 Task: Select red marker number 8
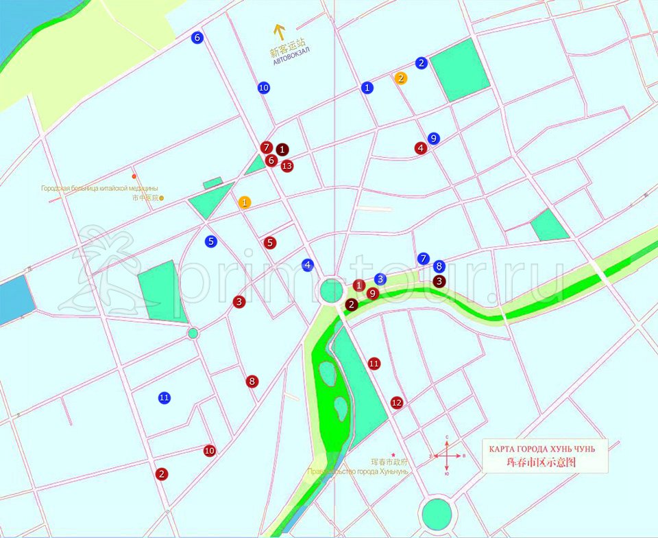click(252, 381)
